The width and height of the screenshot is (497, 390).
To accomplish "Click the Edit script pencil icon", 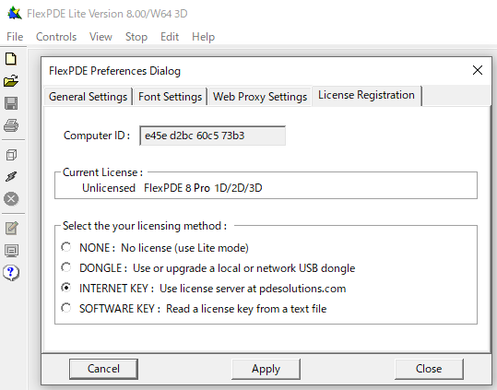I will (x=11, y=228).
